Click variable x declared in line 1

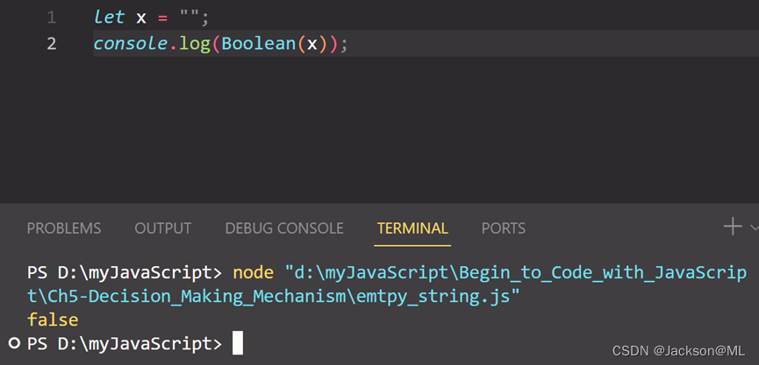pos(140,17)
